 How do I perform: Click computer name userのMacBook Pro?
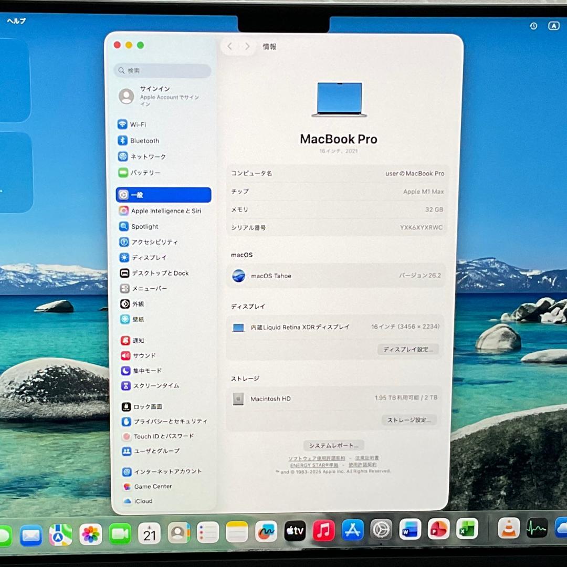415,174
